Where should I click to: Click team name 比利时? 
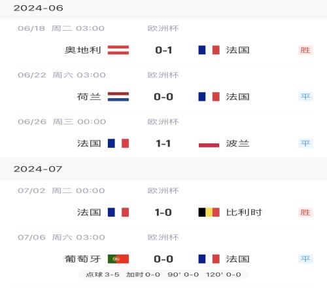(x=244, y=212)
